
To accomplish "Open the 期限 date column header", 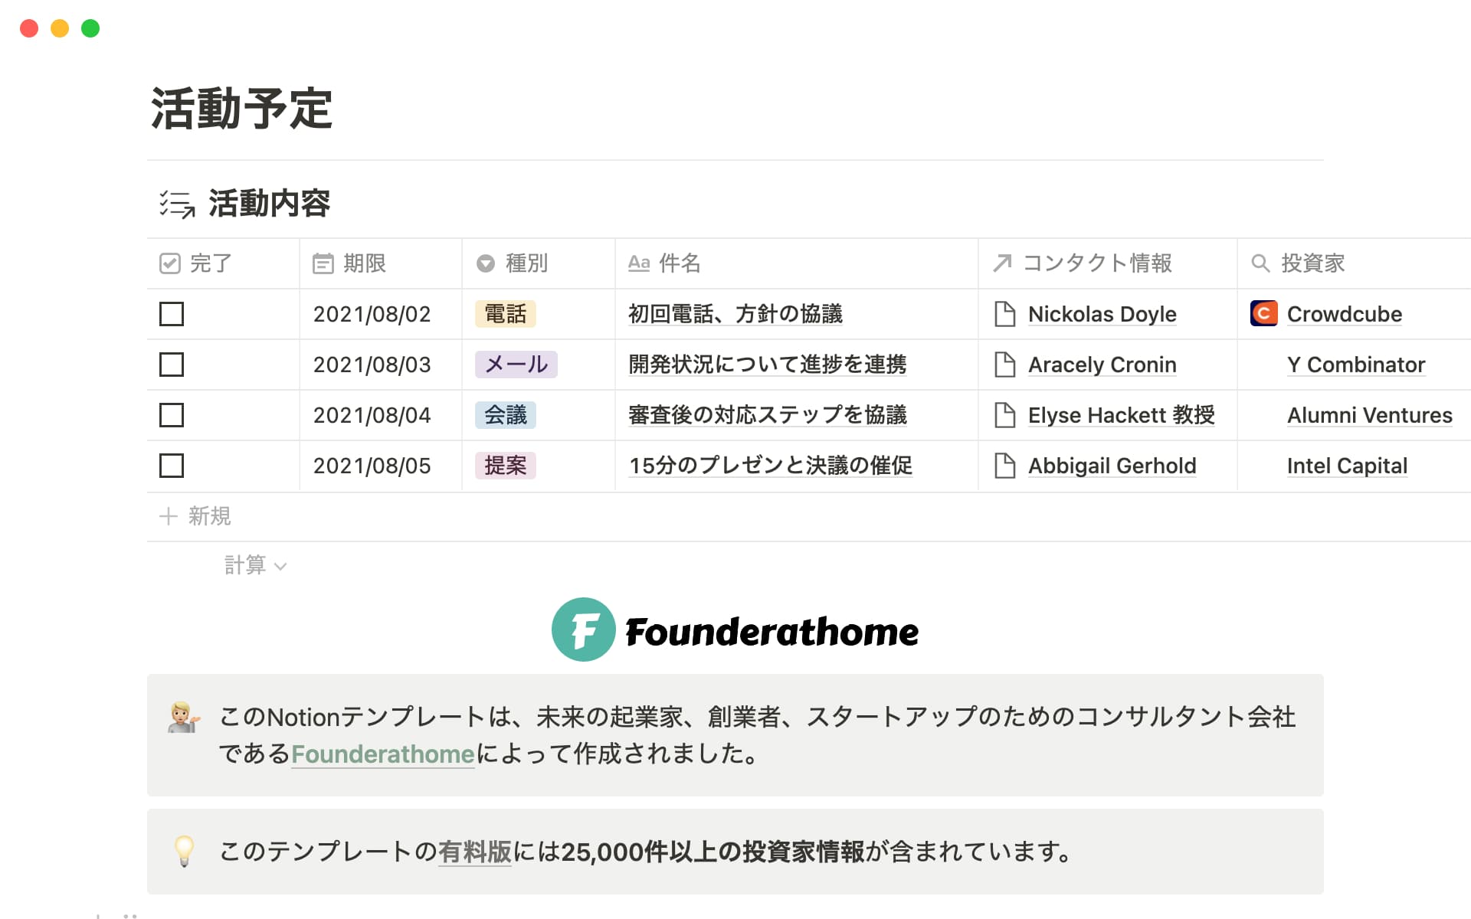I will click(363, 263).
